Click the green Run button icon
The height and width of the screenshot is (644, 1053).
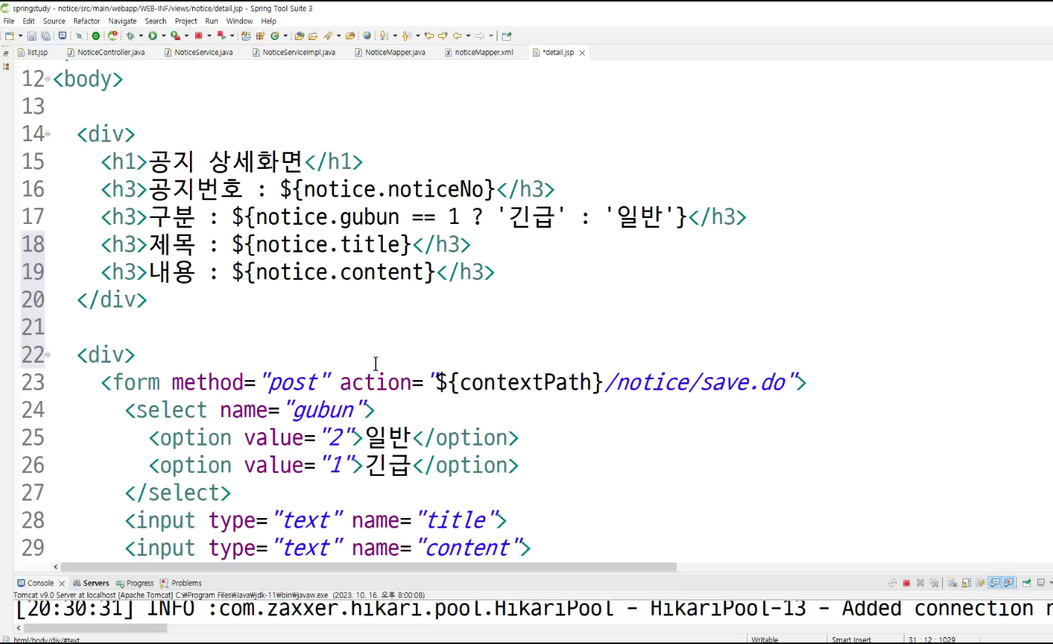point(152,35)
